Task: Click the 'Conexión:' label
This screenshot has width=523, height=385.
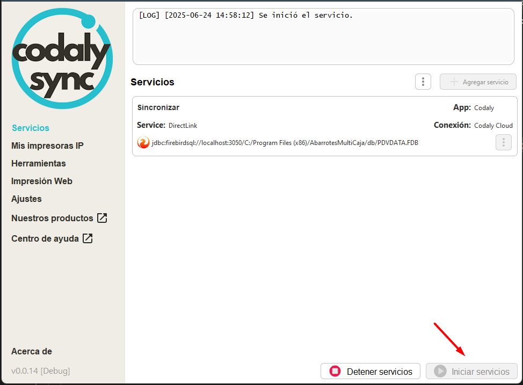Action: (452, 125)
